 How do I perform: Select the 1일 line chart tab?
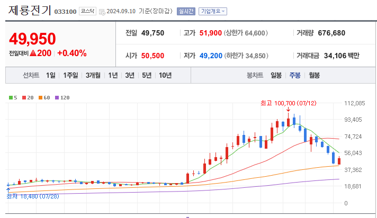click(50, 76)
